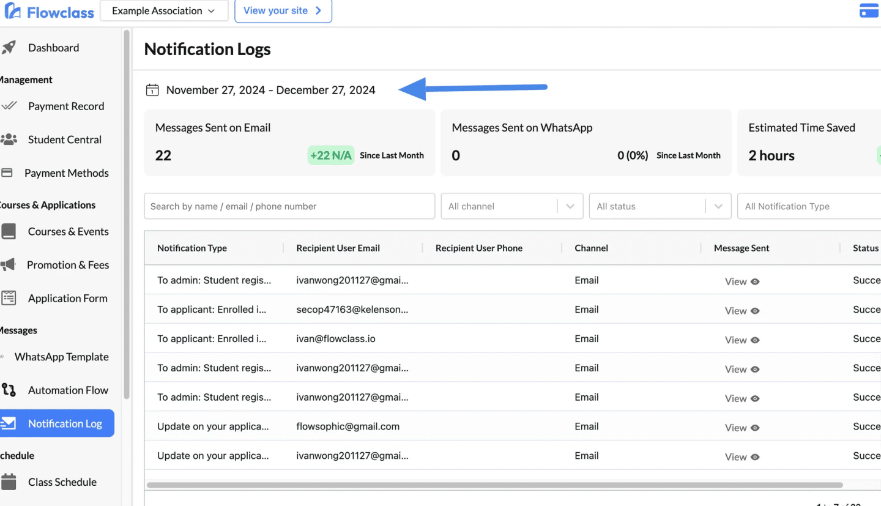The width and height of the screenshot is (881, 506).
Task: Go to Dashboard in the sidebar
Action: click(53, 48)
